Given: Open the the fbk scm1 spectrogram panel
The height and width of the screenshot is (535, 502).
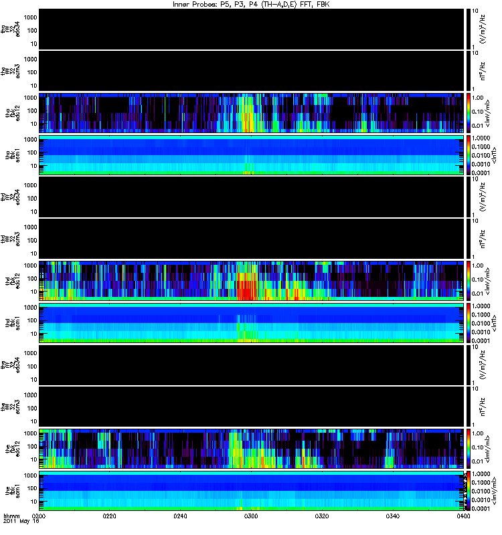Looking at the screenshot, I should [x=252, y=490].
